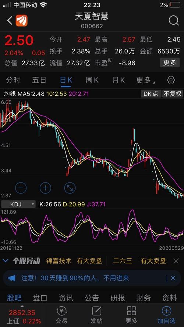Image resolution: width=184 pixels, height=327 pixels.
Task: Tap the blue megaphone notice icon
Action: pos(12,278)
